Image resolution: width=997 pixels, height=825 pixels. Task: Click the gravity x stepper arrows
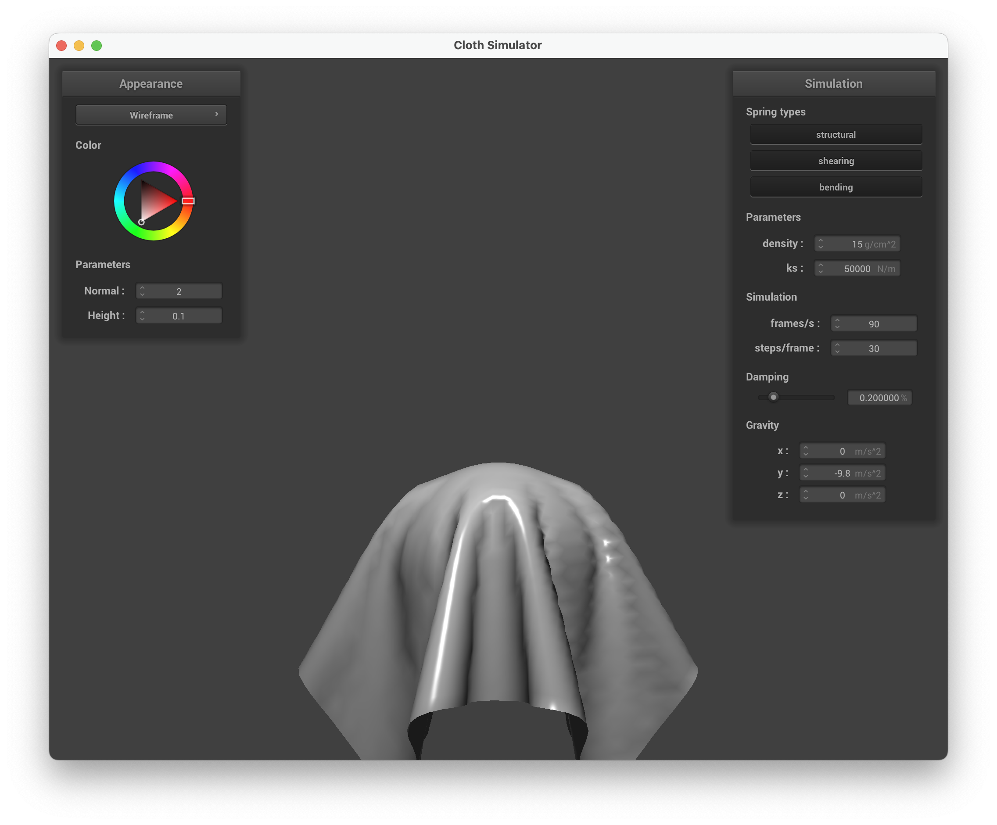[x=806, y=451]
